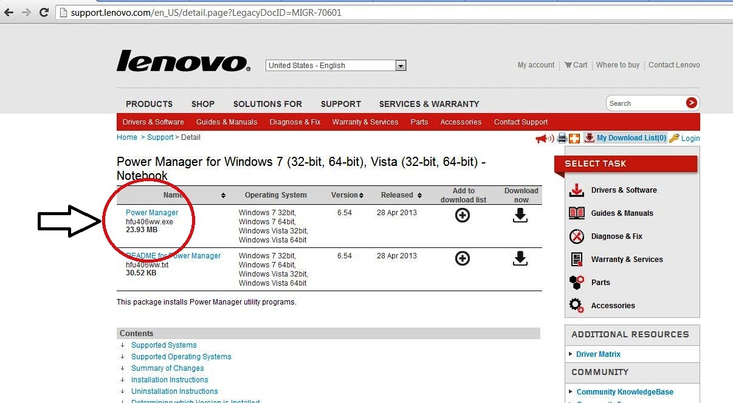Screen dimensions: 733x403
Task: Select Diagnose & Fix in red bar
Action: [x=295, y=122]
